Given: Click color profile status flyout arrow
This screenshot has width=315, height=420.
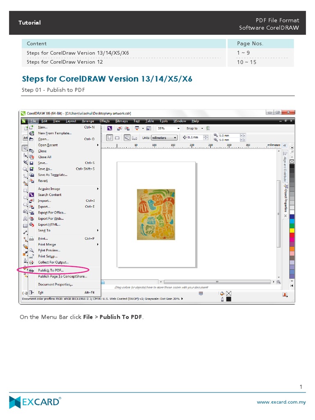Looking at the screenshot, I should (x=182, y=299).
